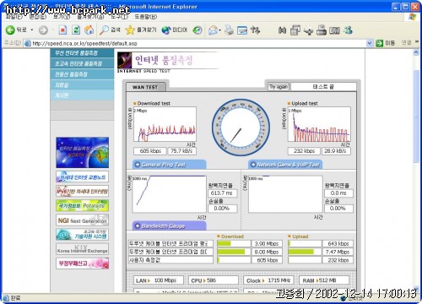Click the History clock icon
422x304 pixels.
pyautogui.click(x=197, y=30)
